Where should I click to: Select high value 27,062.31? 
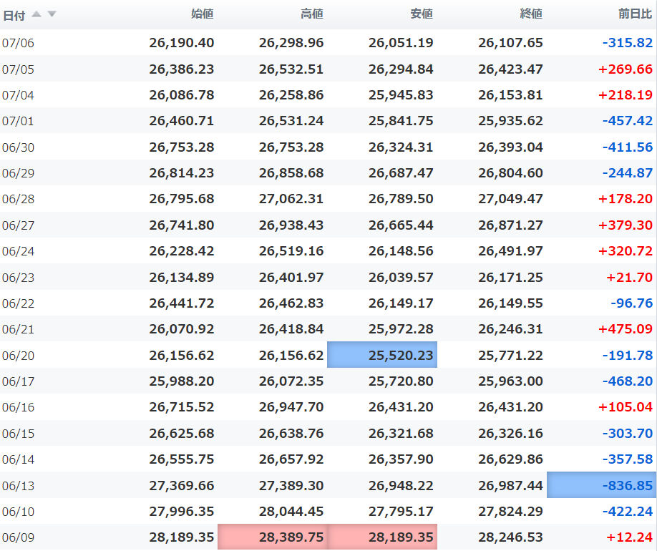click(x=291, y=199)
